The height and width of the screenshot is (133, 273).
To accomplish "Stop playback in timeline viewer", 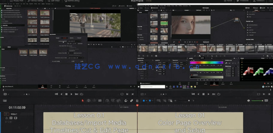I will click(x=203, y=94).
